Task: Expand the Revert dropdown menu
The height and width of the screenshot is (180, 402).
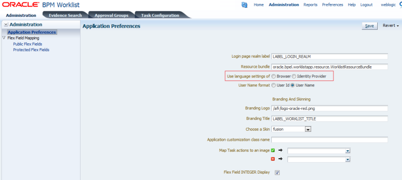Action: pyautogui.click(x=391, y=26)
